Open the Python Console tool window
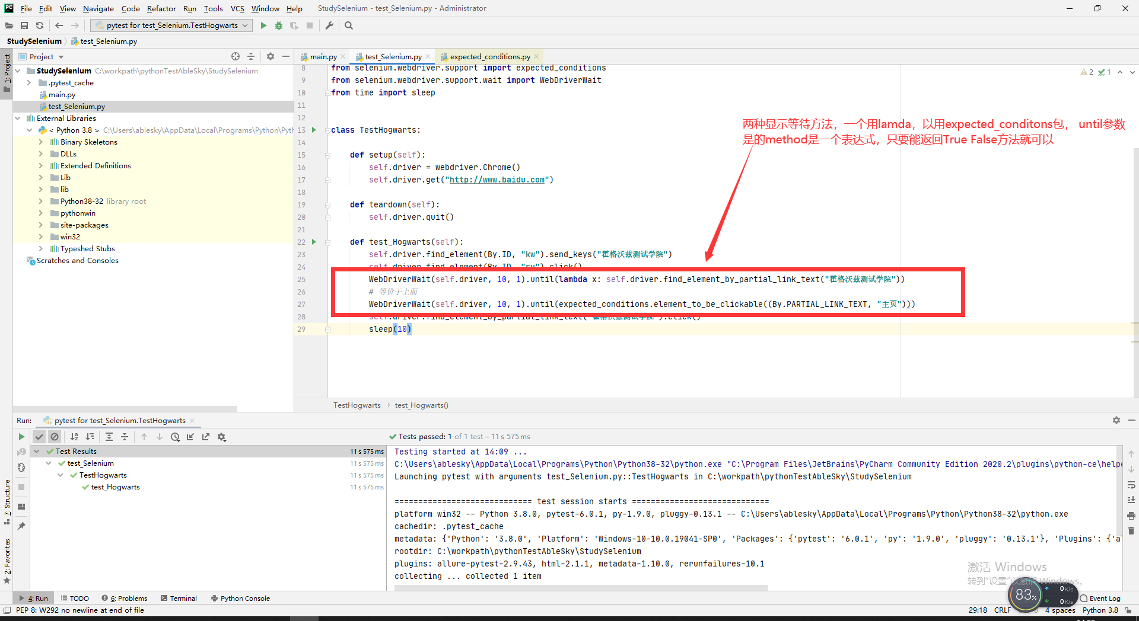 240,598
